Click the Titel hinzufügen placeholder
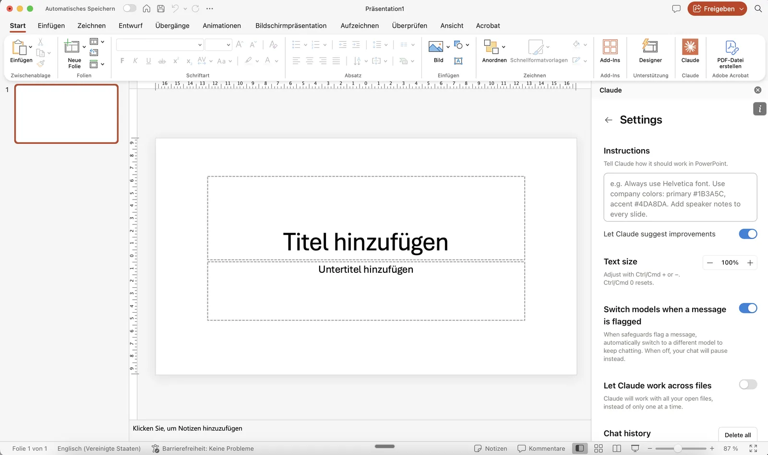The image size is (768, 455). click(366, 218)
